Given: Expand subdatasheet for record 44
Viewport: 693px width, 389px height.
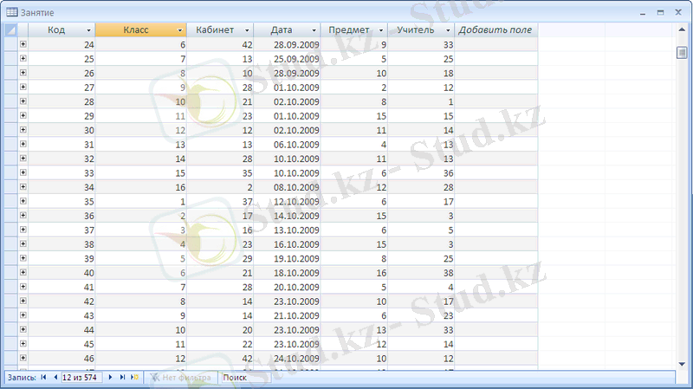Looking at the screenshot, I should point(23,329).
